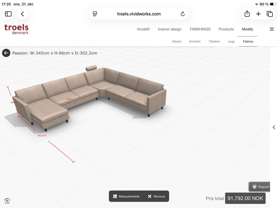278x208 pixels.
Task: Select the Fabrics tab
Action: [248, 41]
